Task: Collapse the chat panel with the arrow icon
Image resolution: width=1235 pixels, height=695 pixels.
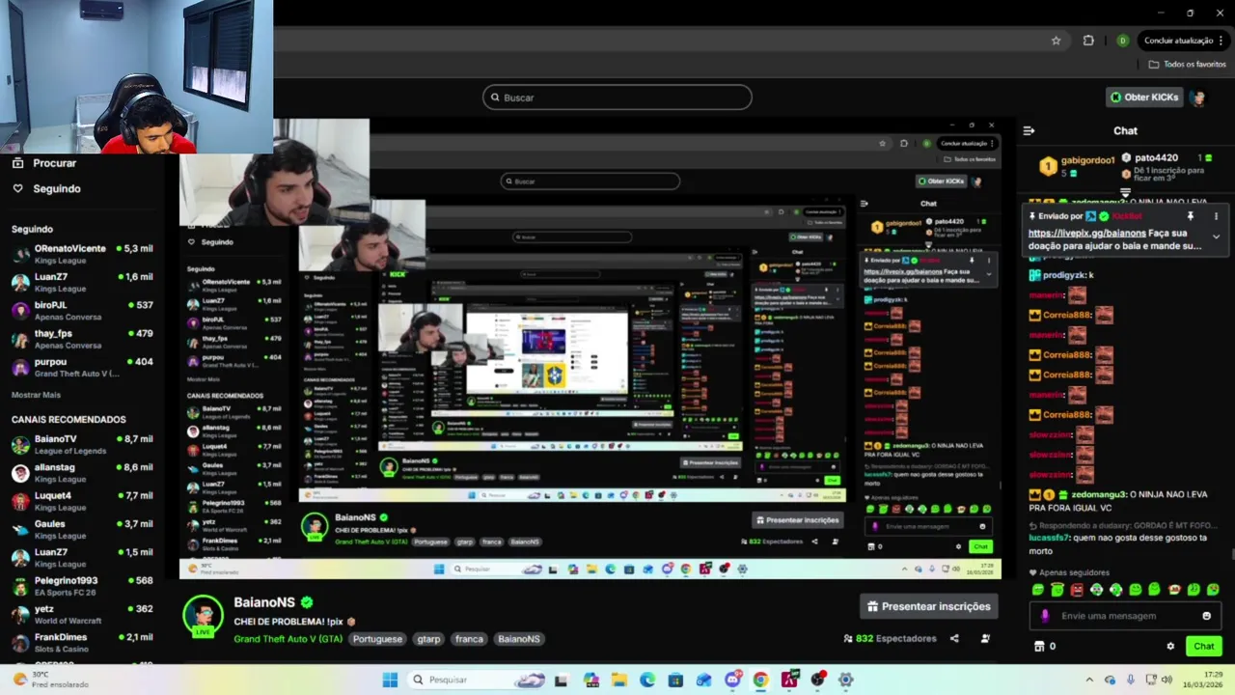Action: [x=1029, y=130]
